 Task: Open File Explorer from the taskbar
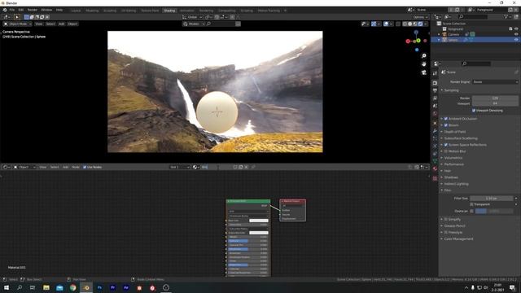click(x=46, y=287)
